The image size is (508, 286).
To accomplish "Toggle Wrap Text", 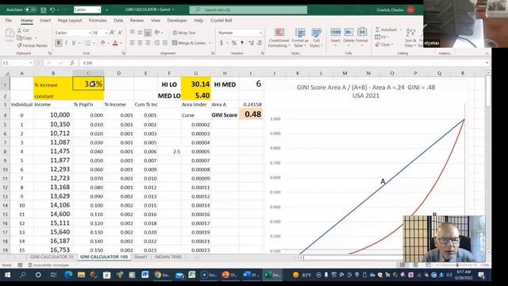I will pos(184,33).
